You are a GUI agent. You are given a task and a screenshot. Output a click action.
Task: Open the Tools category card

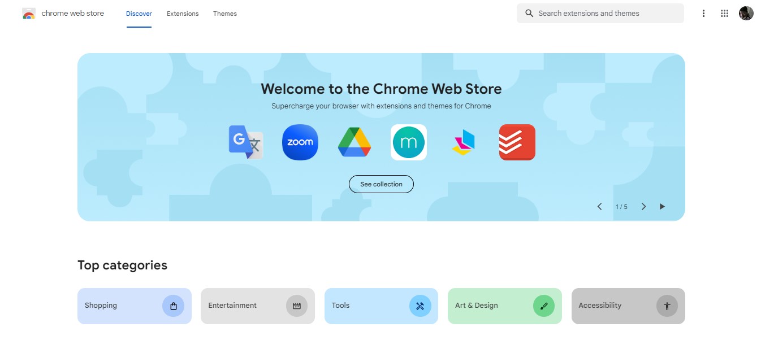[x=381, y=306]
